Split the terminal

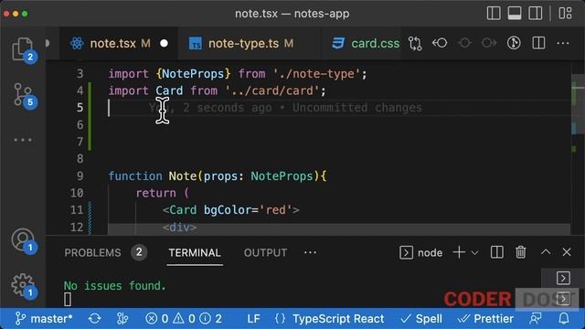tap(496, 252)
